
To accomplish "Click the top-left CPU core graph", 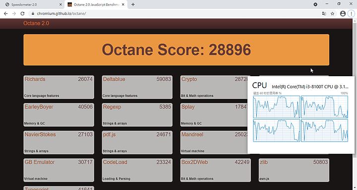I will tap(276, 107).
